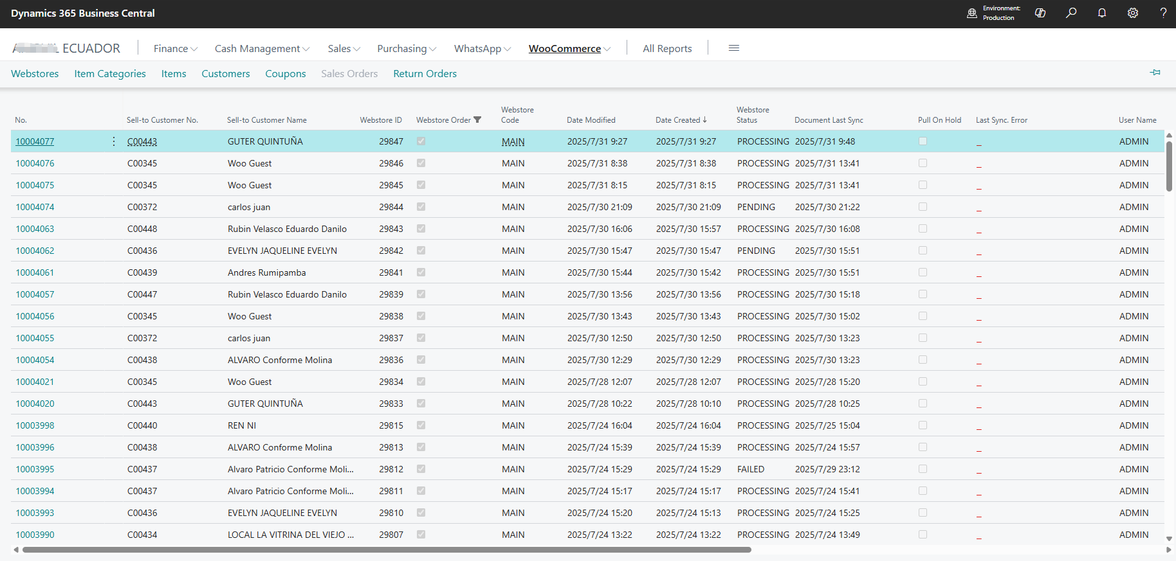
Task: Open the hamburger more-menu icon
Action: point(733,48)
